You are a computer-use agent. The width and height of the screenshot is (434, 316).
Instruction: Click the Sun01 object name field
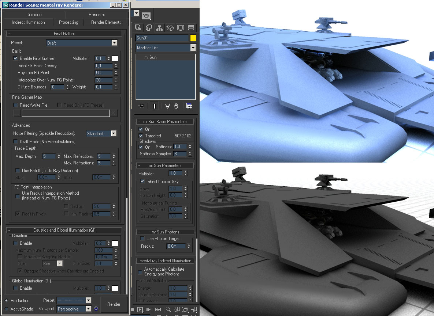[x=162, y=38]
